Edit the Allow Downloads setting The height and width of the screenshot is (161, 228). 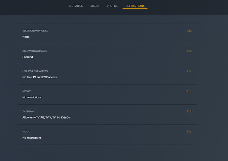189,51
